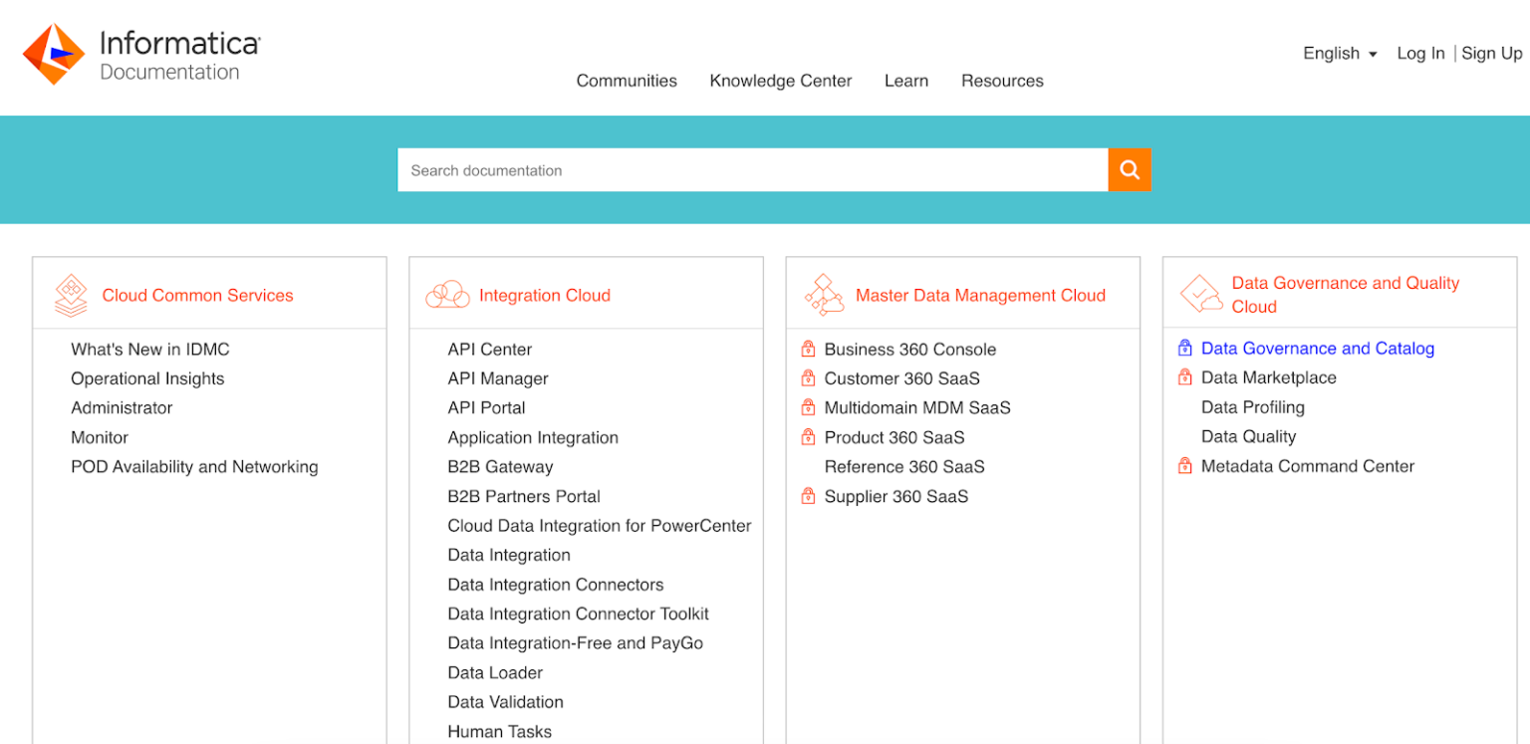Open the English language dropdown

click(1339, 53)
